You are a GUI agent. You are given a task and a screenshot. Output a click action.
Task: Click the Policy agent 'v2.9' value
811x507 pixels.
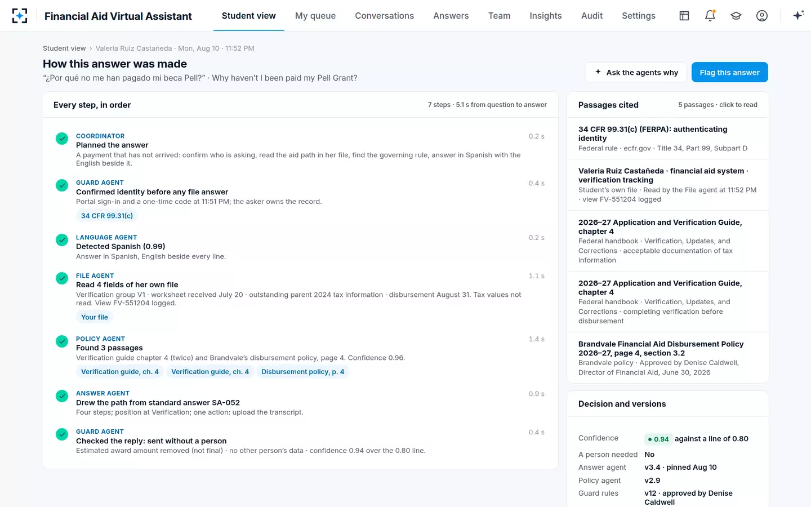point(652,481)
